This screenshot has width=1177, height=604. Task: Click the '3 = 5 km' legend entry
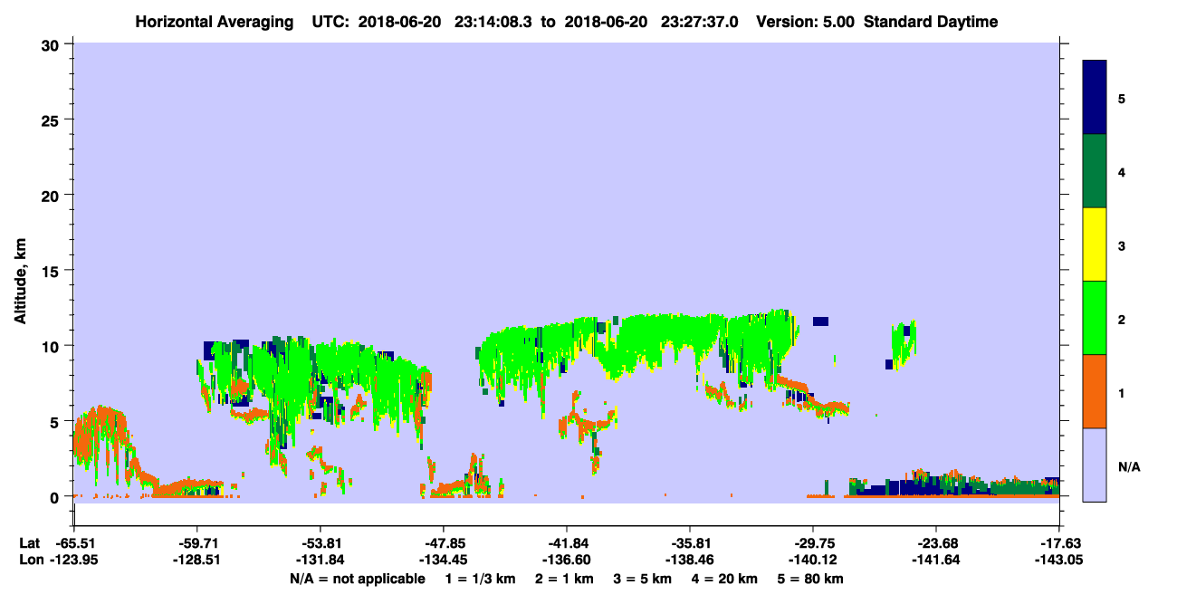642,579
